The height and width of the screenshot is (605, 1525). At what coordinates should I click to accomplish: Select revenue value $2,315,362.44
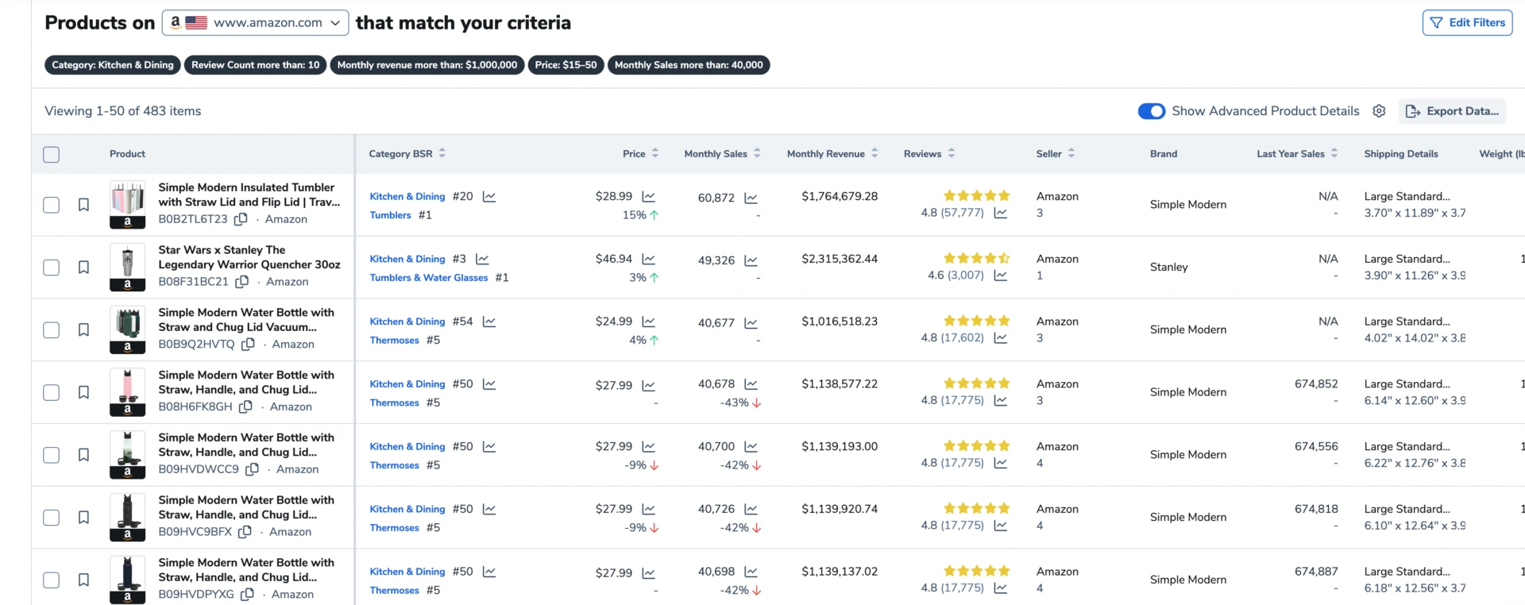840,259
